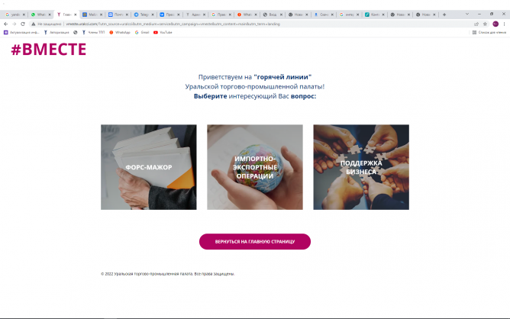
Task: Open the profile avatar menu
Action: coord(495,24)
